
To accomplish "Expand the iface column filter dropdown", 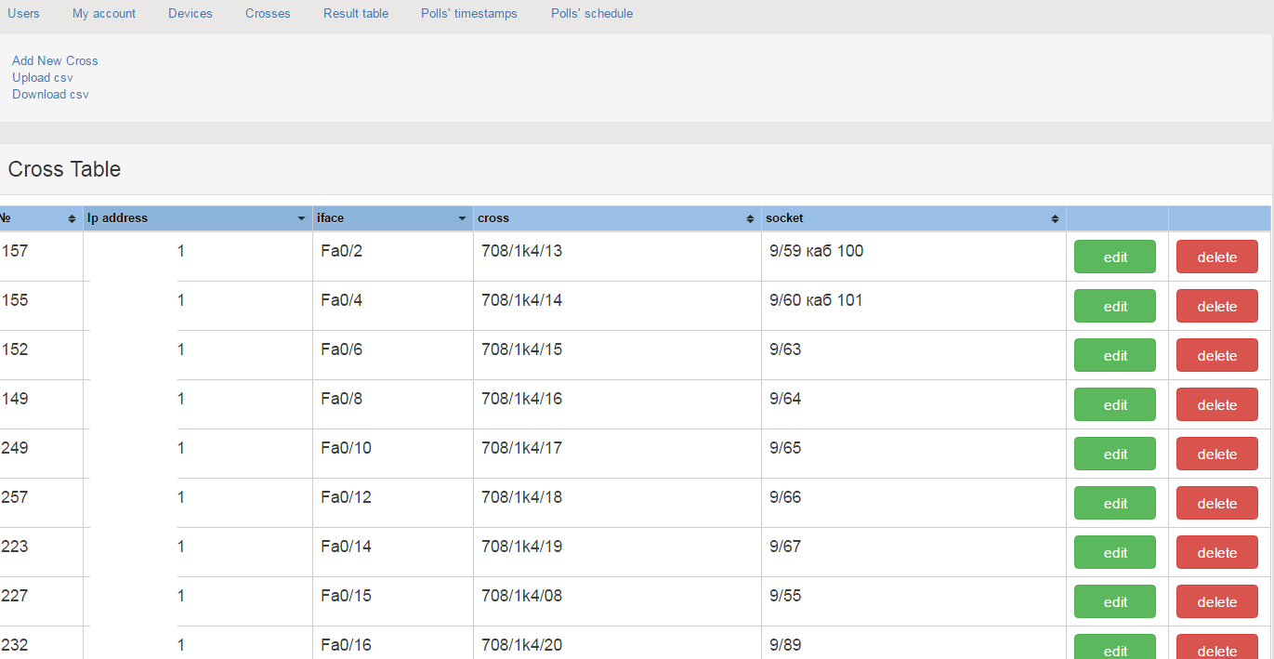I will coord(462,218).
